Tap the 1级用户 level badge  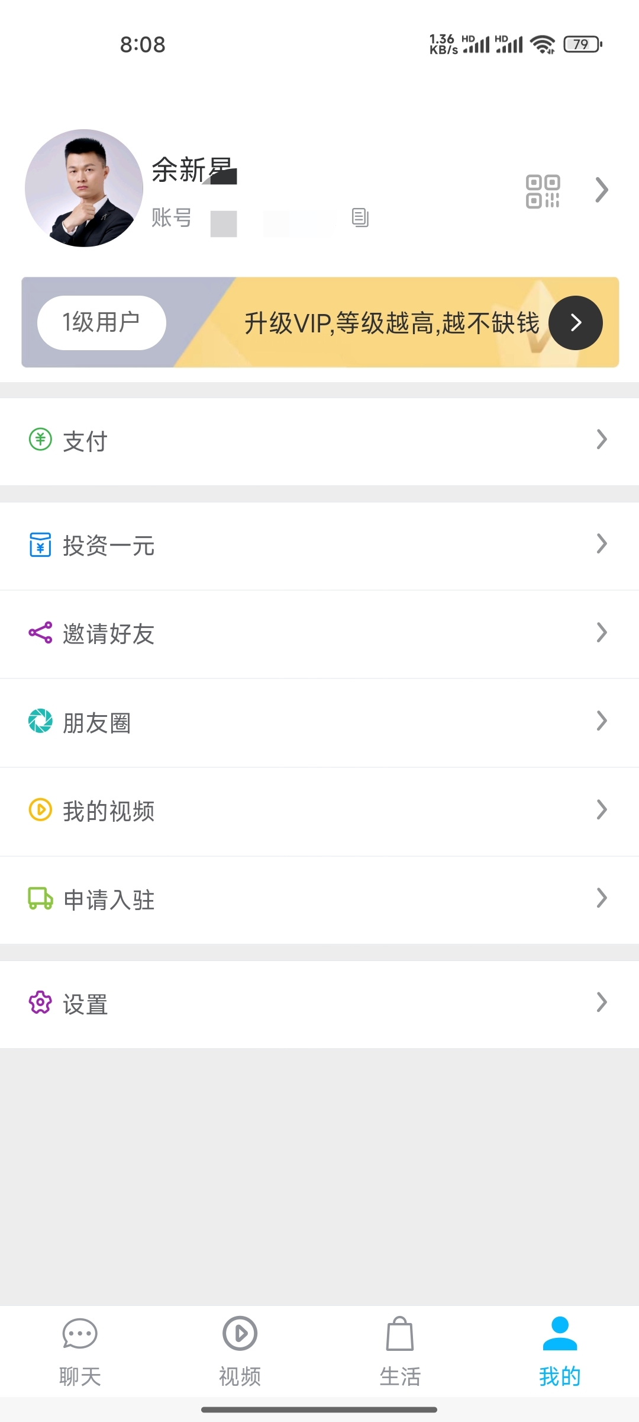[102, 323]
